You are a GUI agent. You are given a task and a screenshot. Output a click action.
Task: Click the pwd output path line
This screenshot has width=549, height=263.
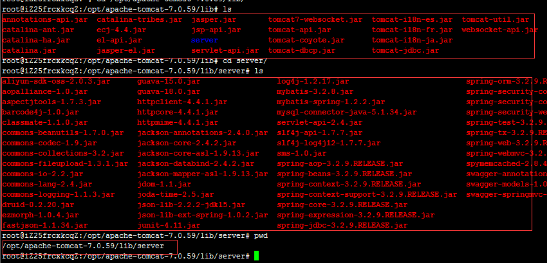(x=84, y=246)
